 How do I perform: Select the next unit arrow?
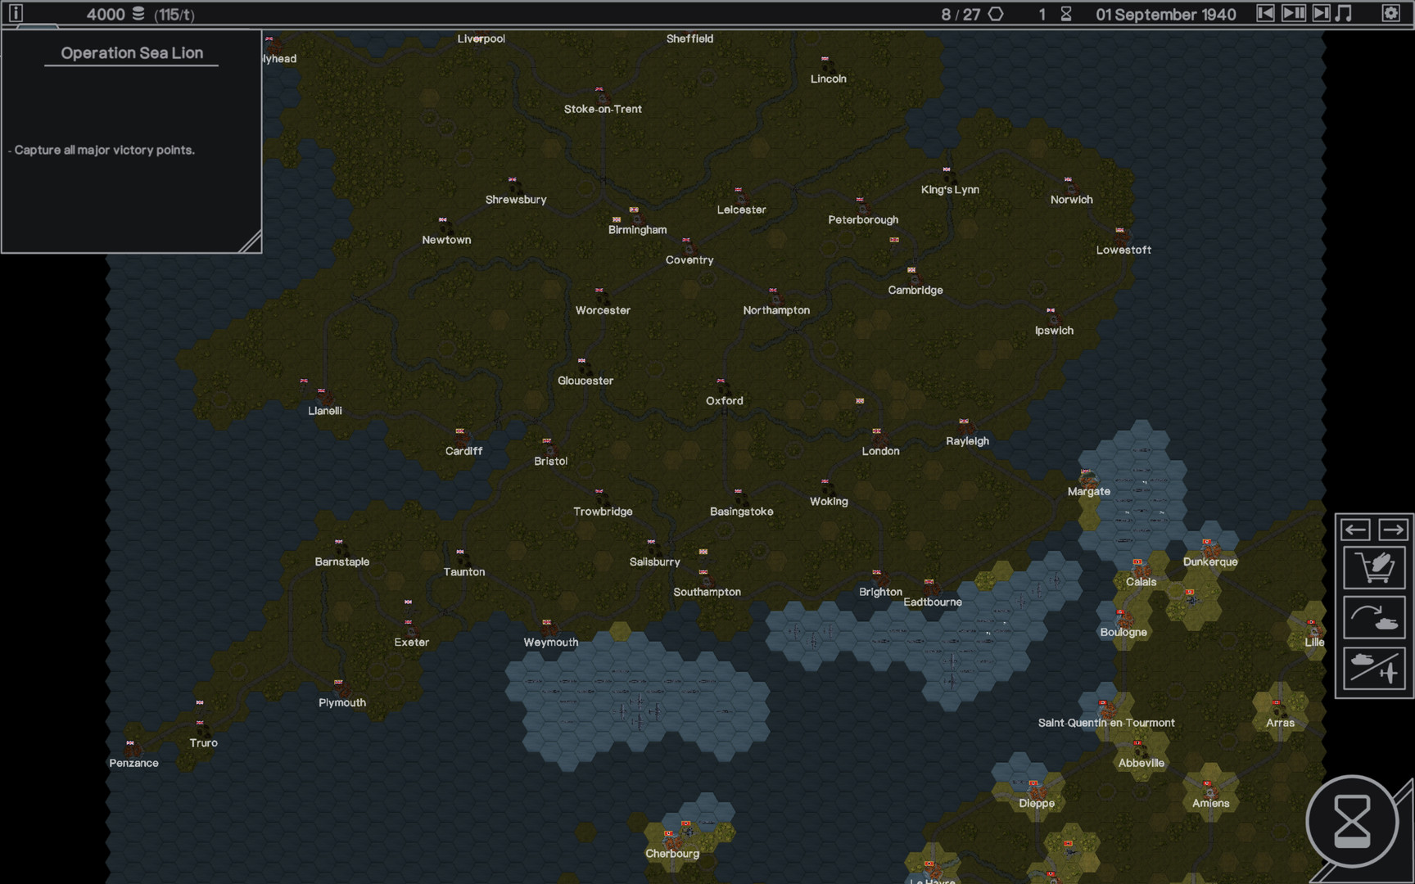point(1393,530)
